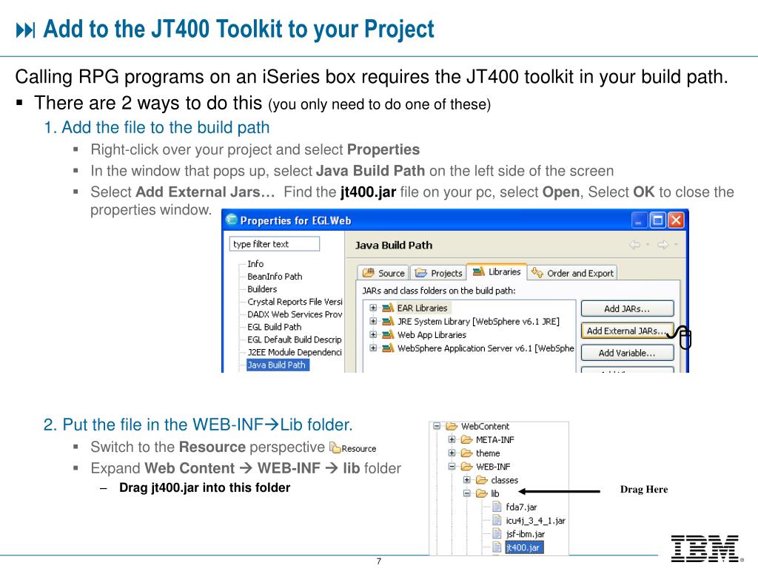Click the Projects tab folder icon

point(421,273)
